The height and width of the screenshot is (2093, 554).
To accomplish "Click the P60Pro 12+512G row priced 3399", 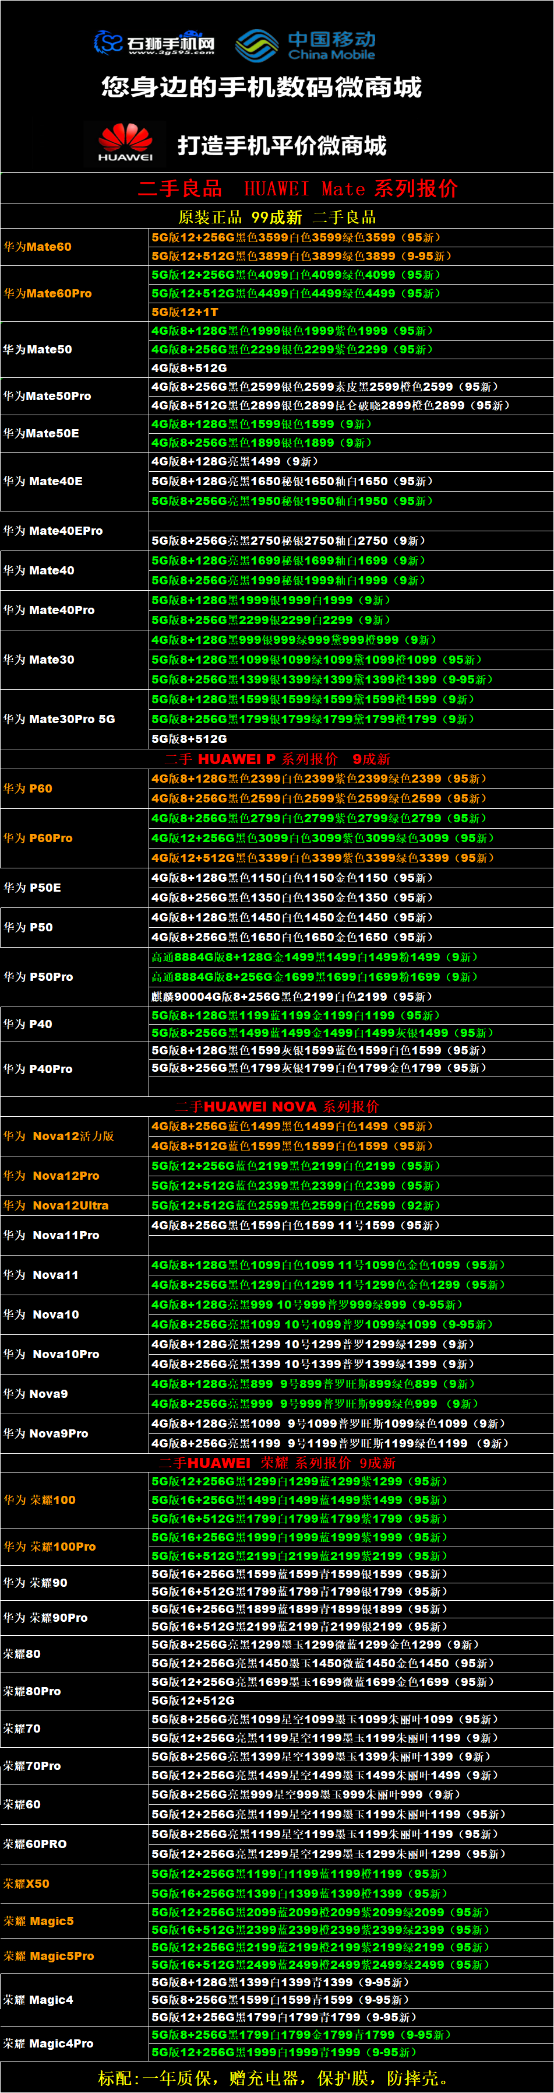I will 351,858.
